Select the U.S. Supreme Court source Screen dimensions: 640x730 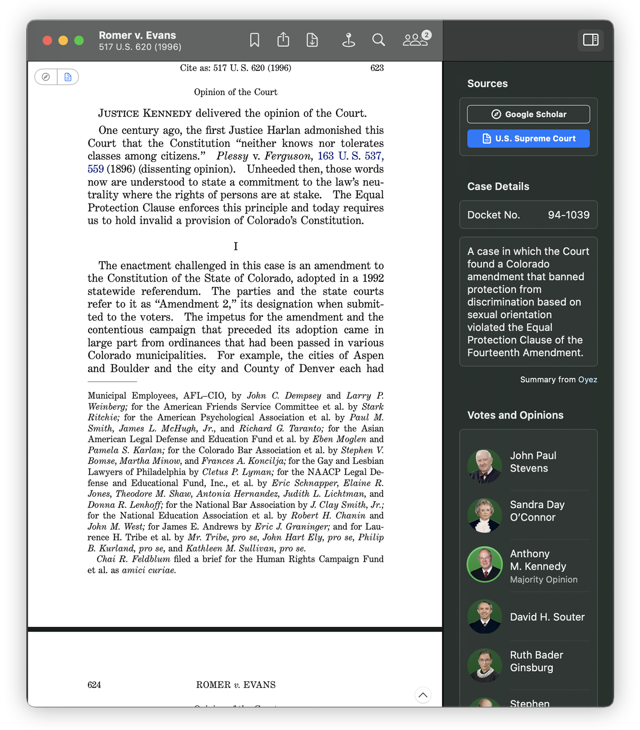tap(528, 139)
